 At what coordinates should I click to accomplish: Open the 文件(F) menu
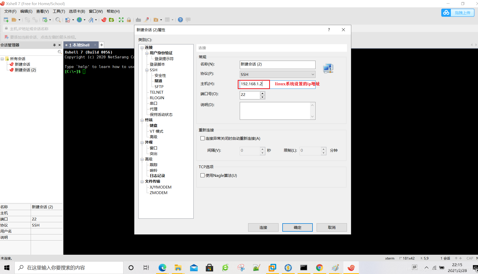tap(10, 11)
